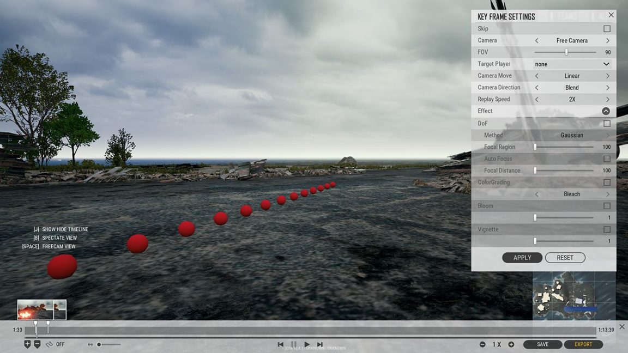Image resolution: width=628 pixels, height=353 pixels.
Task: Remove key frame with the minus marker icon
Action: (37, 344)
